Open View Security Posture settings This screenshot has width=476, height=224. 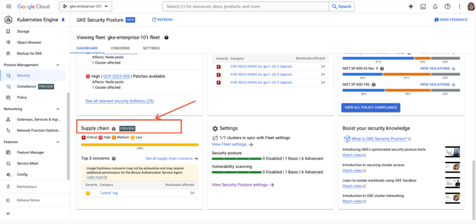pos(243,185)
